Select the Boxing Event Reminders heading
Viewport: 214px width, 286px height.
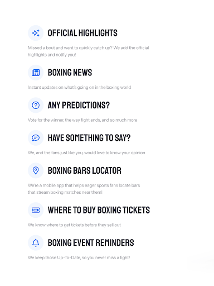pos(91,243)
